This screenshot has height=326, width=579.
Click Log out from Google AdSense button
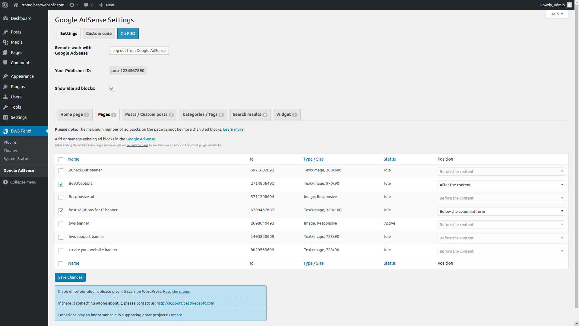[x=139, y=50]
